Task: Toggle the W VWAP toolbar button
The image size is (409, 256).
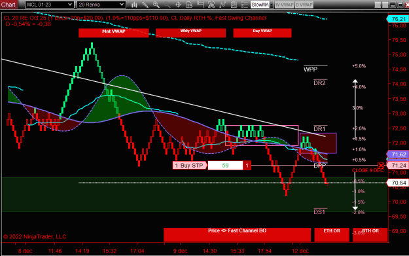Action: 284,5
